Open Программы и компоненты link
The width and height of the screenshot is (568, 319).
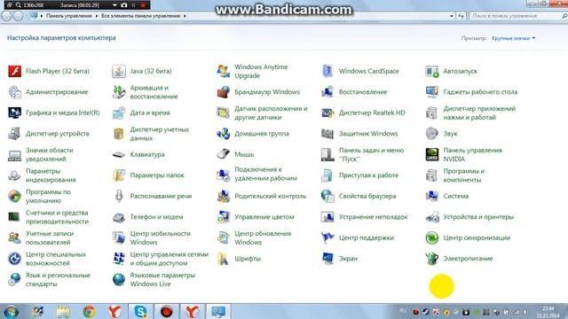[x=463, y=175]
